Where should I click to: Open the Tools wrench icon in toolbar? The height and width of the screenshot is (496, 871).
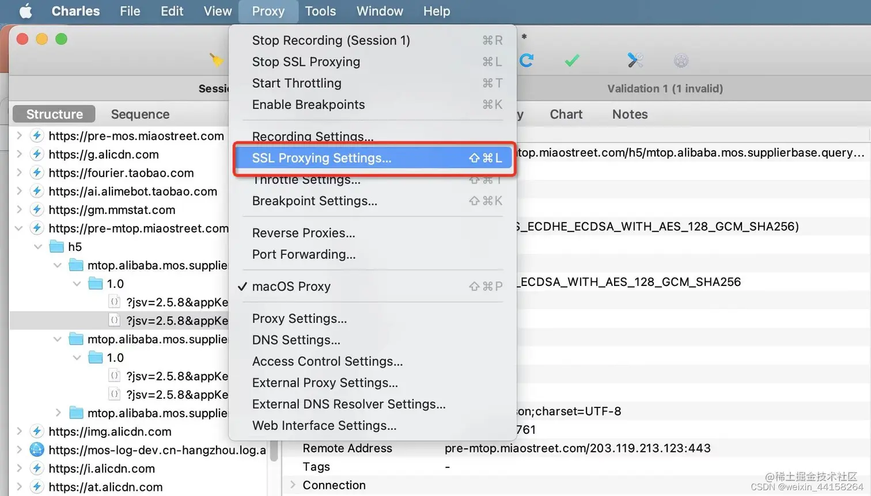coord(635,60)
